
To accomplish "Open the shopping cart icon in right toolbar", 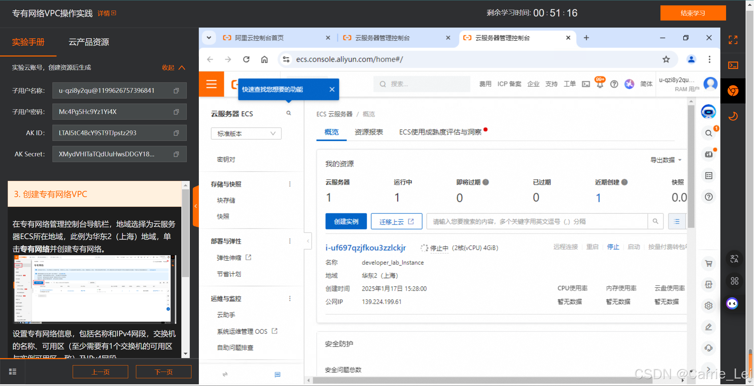I will click(x=709, y=264).
